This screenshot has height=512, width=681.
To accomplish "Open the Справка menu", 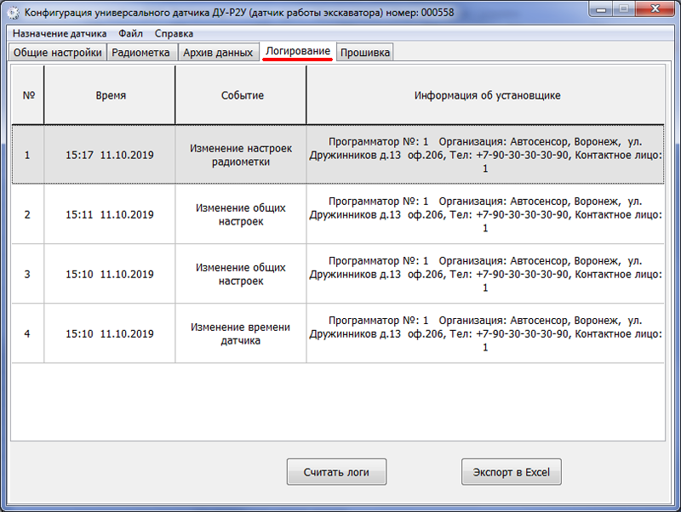I will coord(174,33).
